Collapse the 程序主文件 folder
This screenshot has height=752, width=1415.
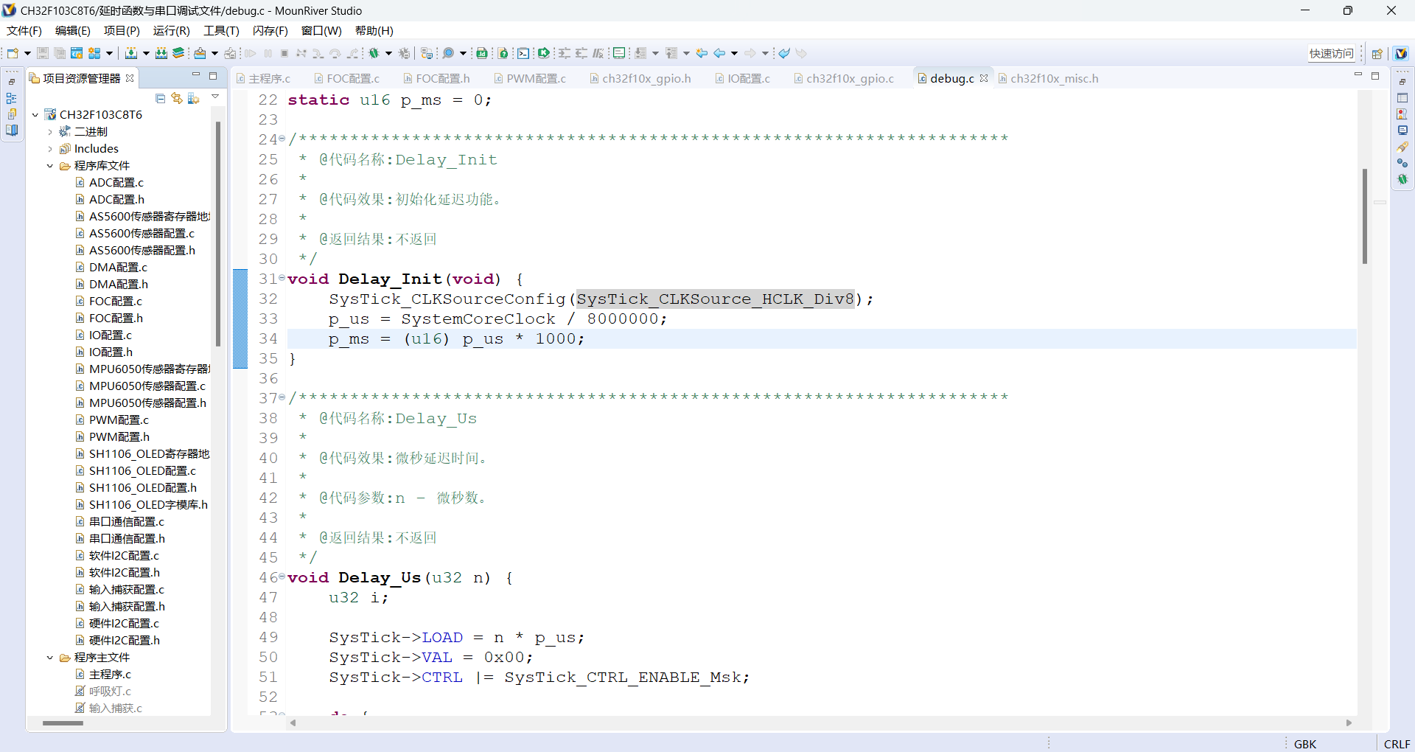(50, 658)
